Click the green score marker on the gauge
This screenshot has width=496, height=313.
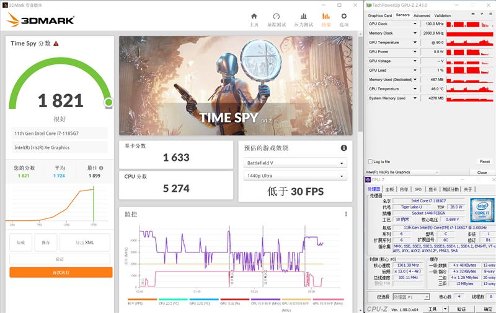click(108, 102)
